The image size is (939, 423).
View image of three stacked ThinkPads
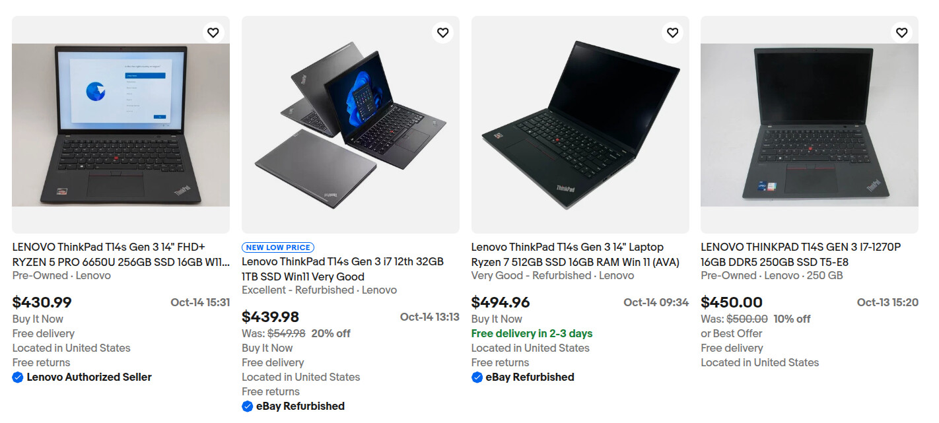[x=350, y=125]
